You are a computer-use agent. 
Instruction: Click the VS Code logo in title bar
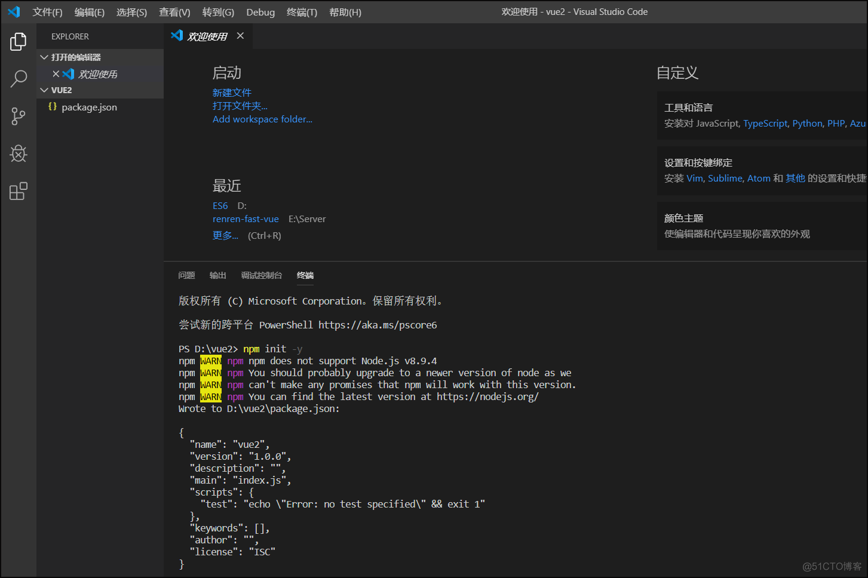pos(14,11)
